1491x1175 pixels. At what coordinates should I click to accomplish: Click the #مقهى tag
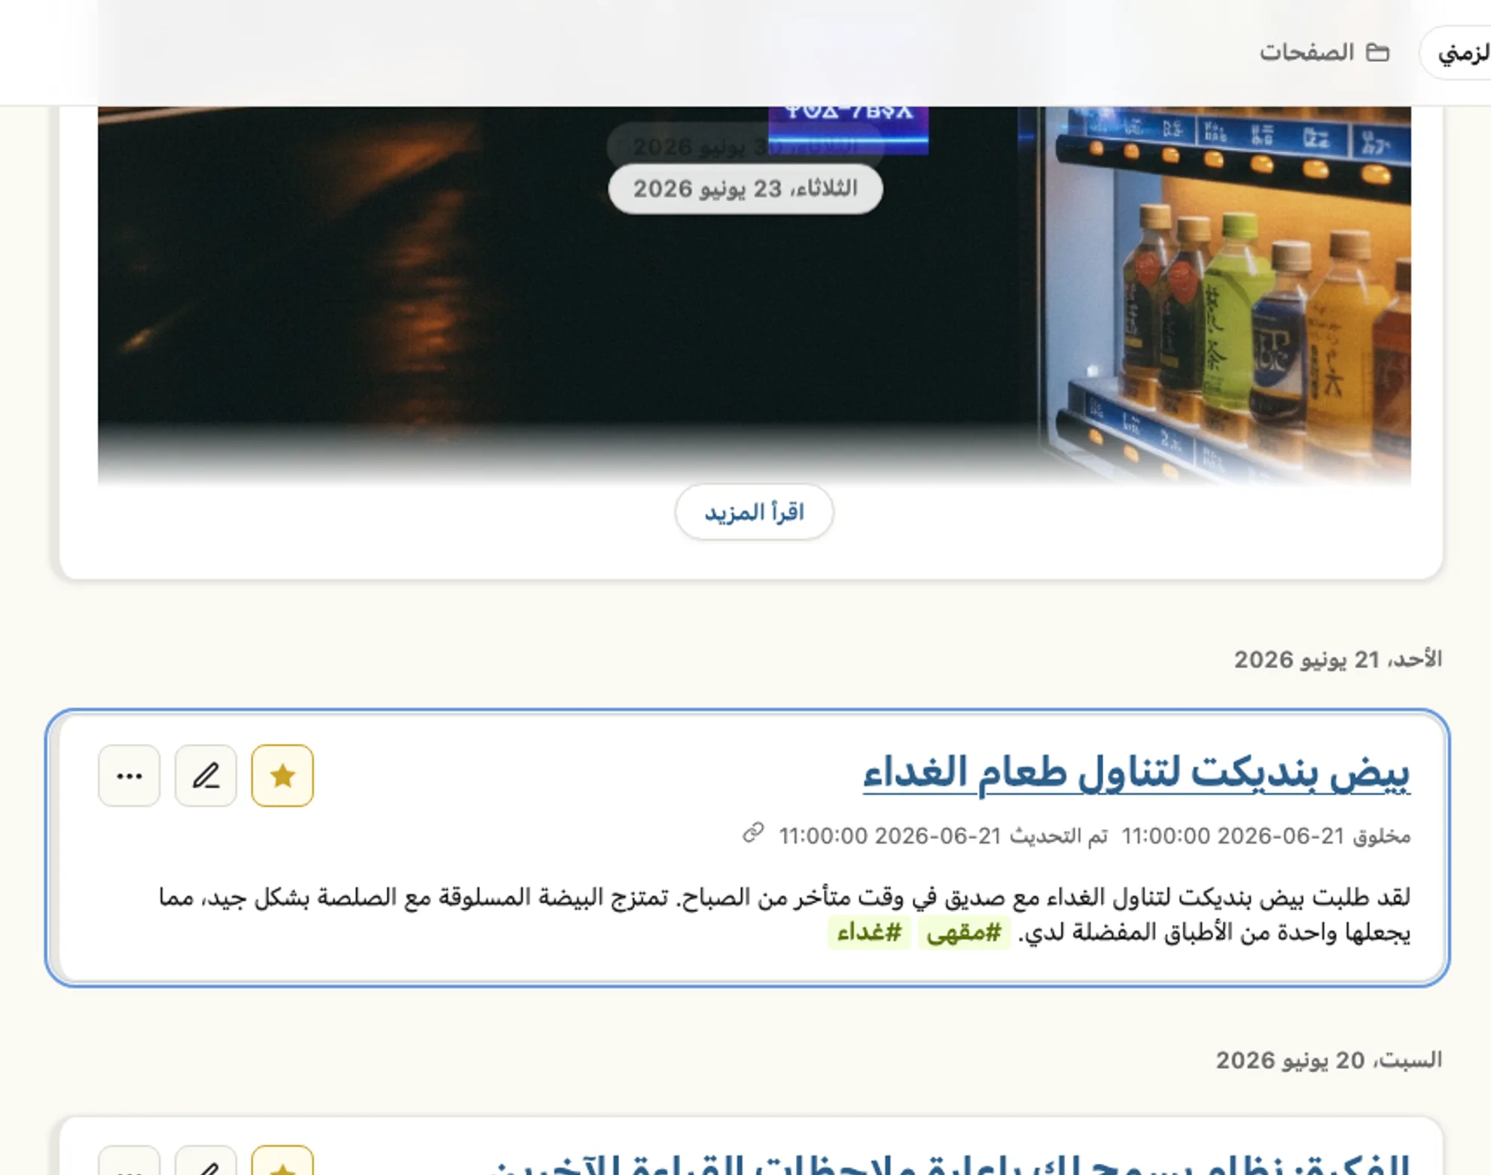(x=964, y=932)
